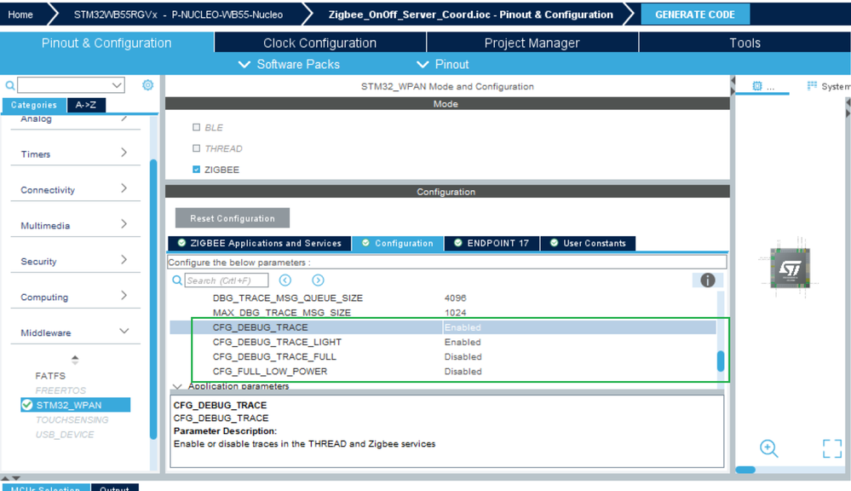Open the User Constants tab
This screenshot has height=491, width=851.
[589, 243]
